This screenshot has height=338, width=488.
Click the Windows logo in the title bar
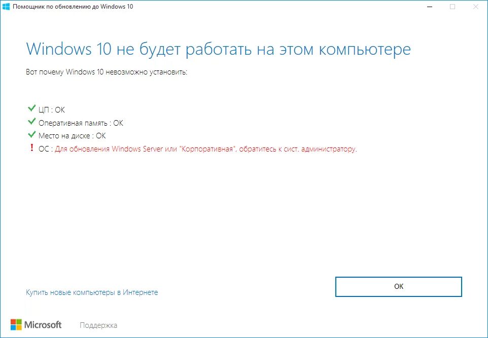tap(6, 7)
